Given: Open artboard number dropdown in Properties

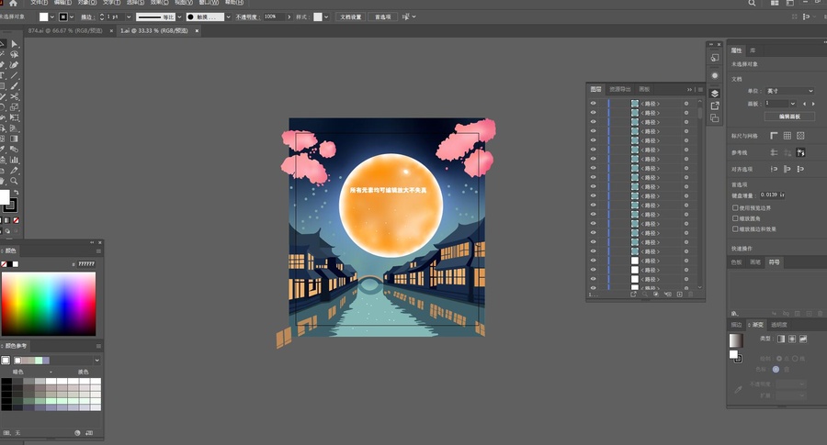Looking at the screenshot, I should pos(793,104).
